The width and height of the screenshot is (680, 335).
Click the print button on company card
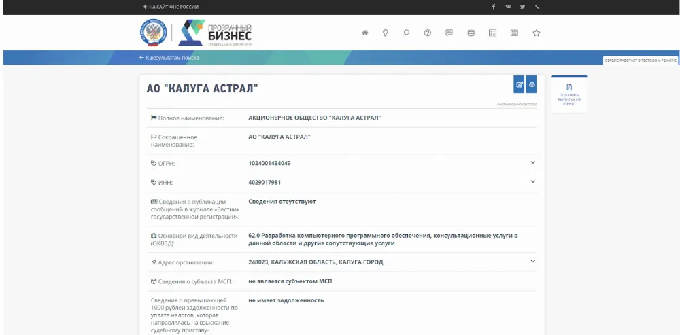coord(532,84)
